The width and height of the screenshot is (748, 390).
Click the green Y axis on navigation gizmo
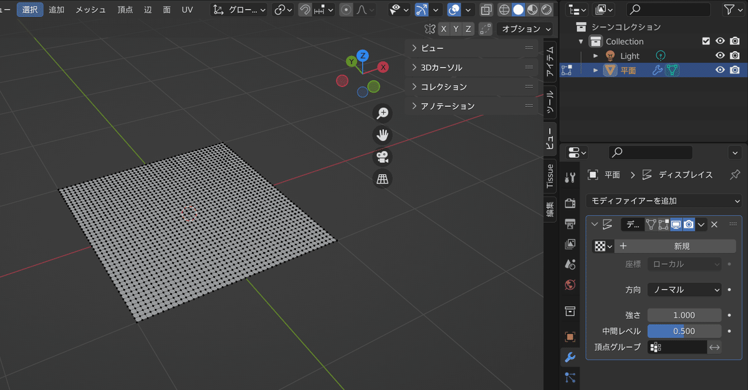(x=352, y=61)
